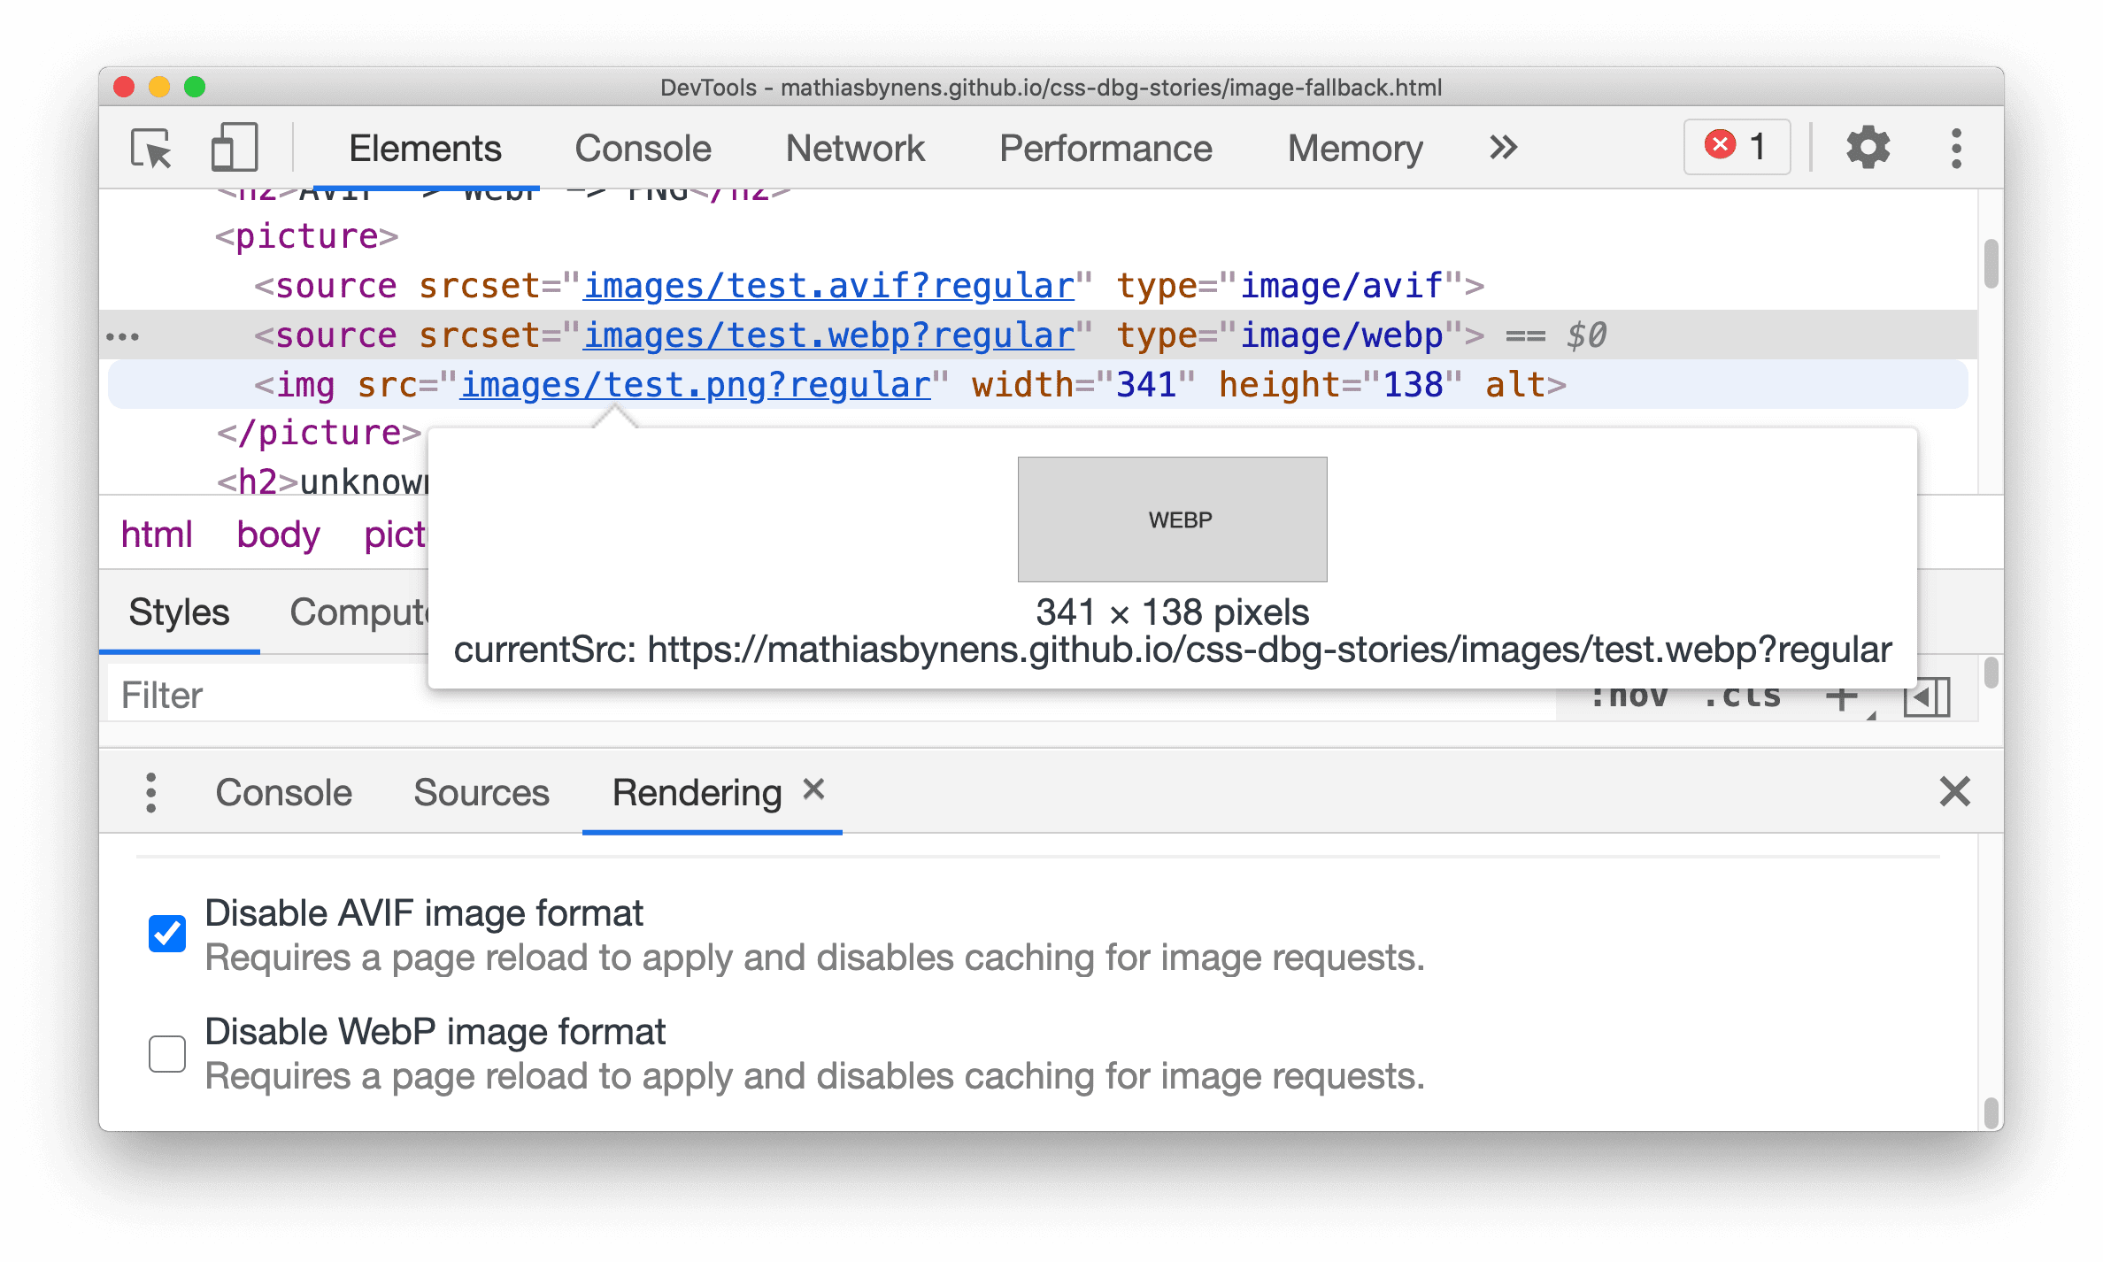Enable the Disable AVIF image format checkbox

(x=170, y=928)
